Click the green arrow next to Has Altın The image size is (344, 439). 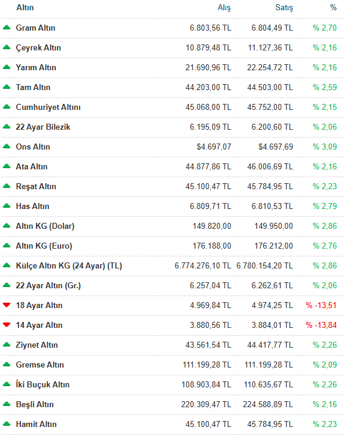[7, 206]
